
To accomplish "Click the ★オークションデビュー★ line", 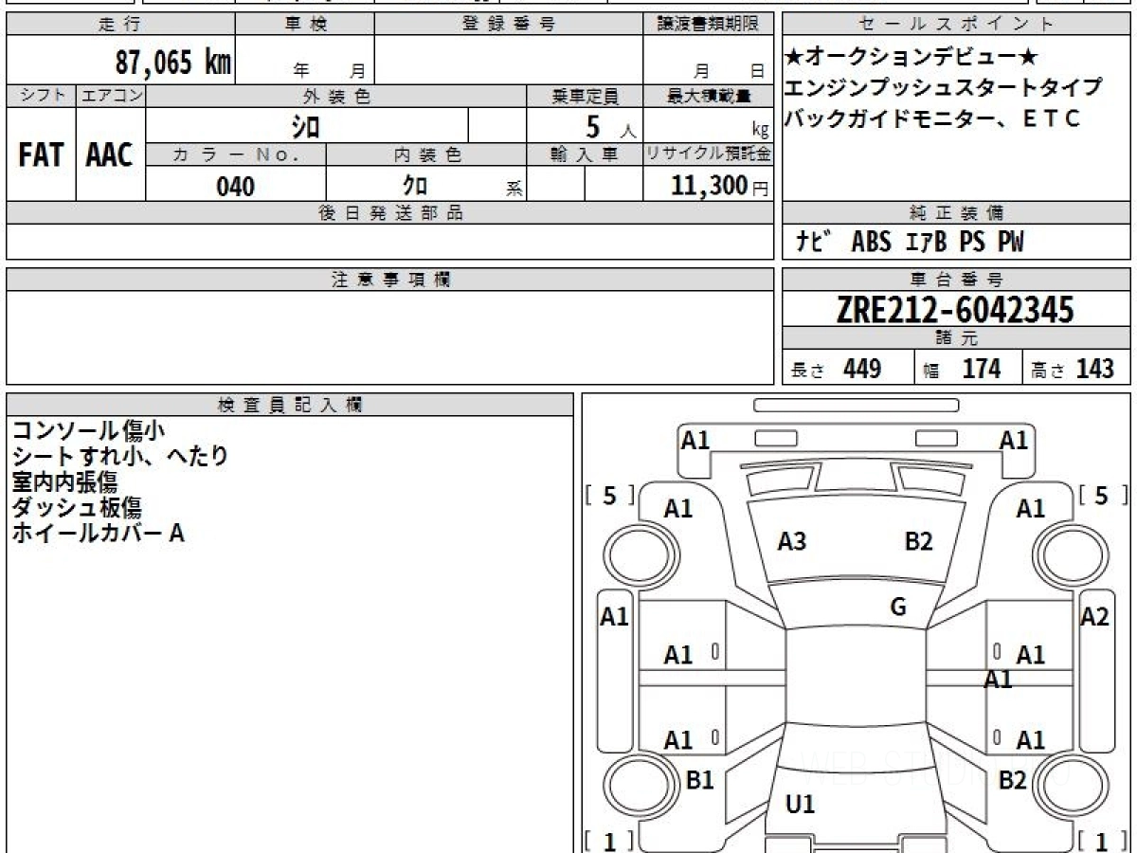I will (x=911, y=58).
